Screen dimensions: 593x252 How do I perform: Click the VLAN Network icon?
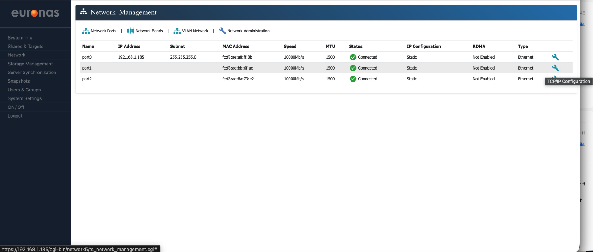click(x=177, y=31)
